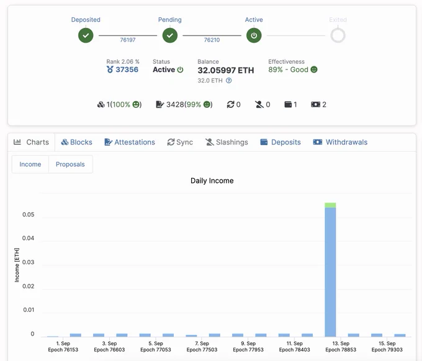Click the attestations icon beside 3428
The image size is (422, 361).
click(160, 104)
